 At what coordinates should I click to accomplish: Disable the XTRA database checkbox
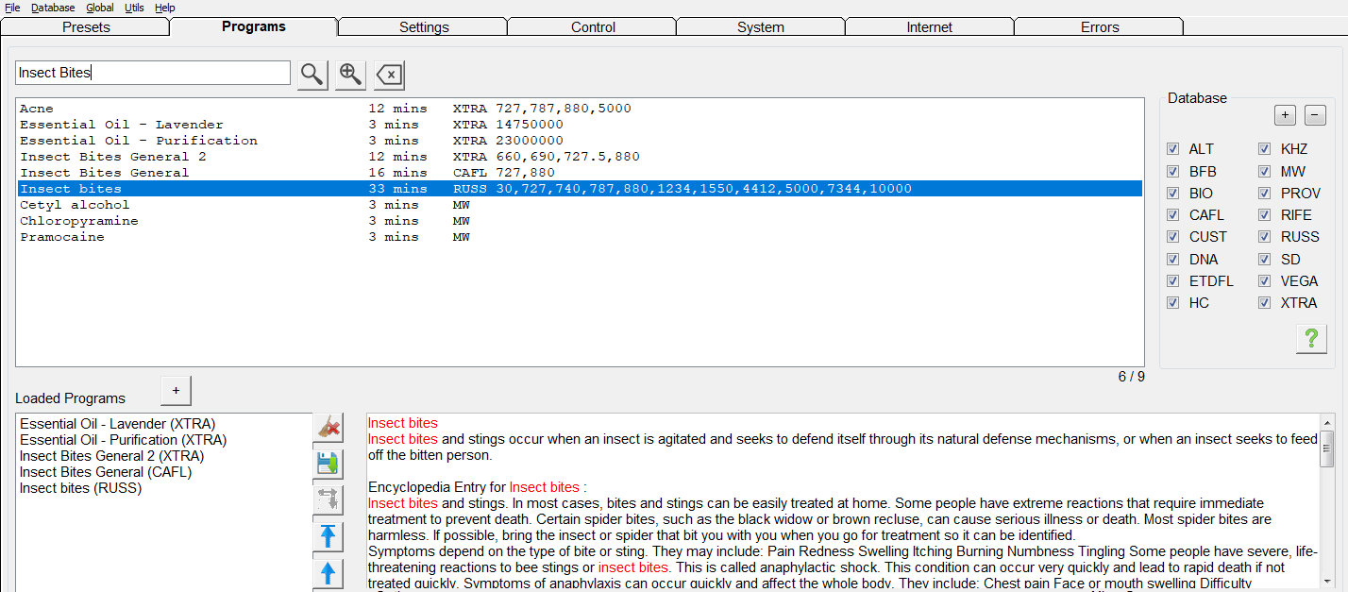click(1265, 303)
